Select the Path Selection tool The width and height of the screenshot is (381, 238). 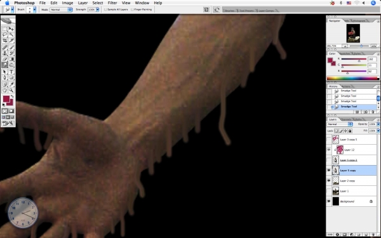click(x=4, y=72)
